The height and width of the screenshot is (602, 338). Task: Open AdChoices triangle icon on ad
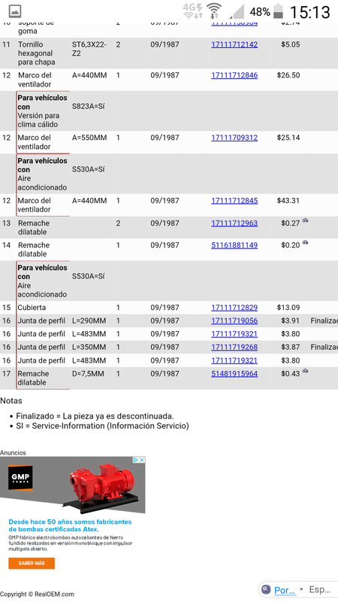tap(136, 460)
